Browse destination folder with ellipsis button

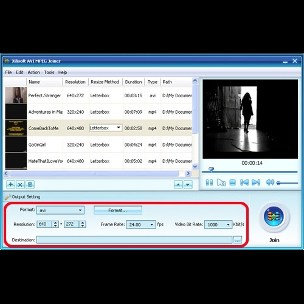tap(238, 240)
